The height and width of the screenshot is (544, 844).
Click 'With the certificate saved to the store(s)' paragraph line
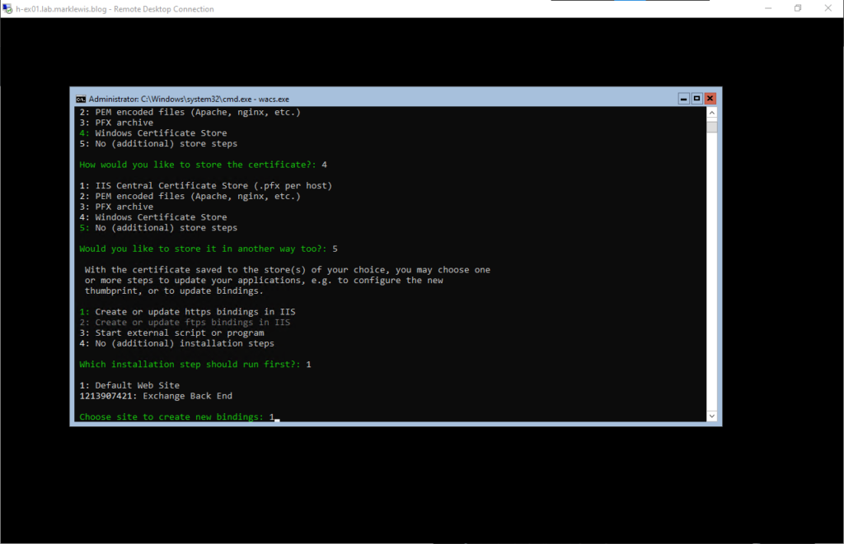[288, 270]
